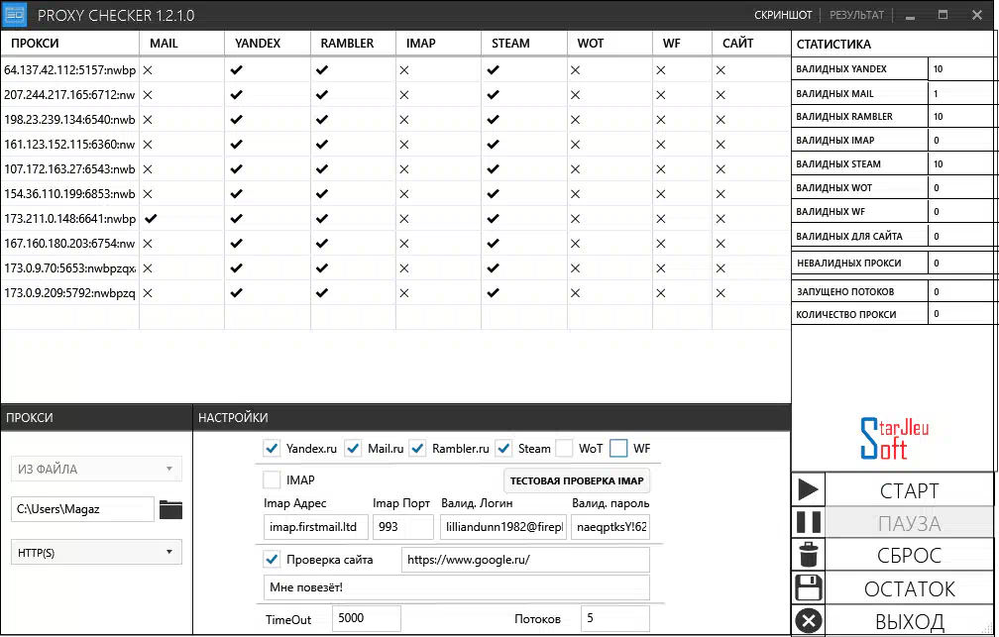Click the trash can icon next to СБРОС
Viewport: 999px width, 637px height.
coord(809,554)
